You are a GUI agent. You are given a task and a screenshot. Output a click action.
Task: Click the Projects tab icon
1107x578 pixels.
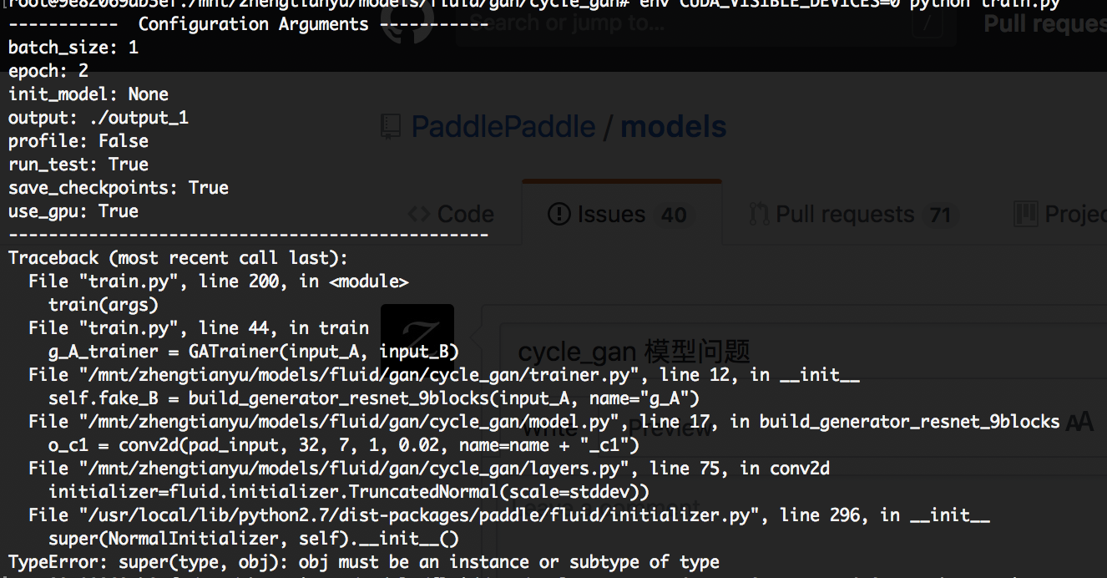(1025, 214)
